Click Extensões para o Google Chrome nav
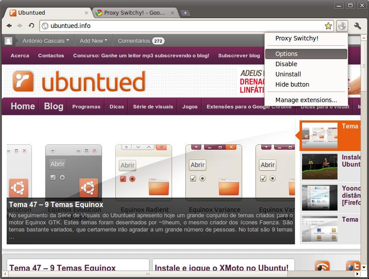Viewport: 369px width, 279px height. click(x=249, y=107)
